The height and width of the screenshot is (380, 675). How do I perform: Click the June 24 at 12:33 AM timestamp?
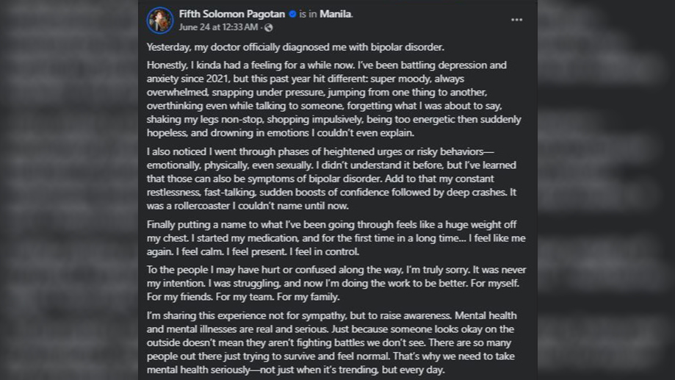point(218,27)
